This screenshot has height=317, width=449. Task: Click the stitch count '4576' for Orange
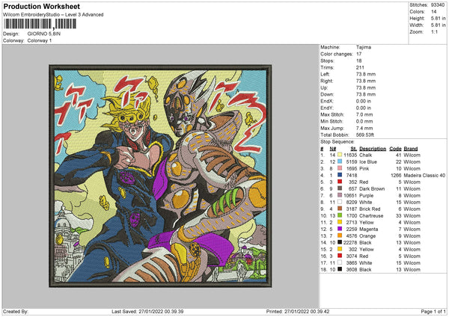(352, 236)
